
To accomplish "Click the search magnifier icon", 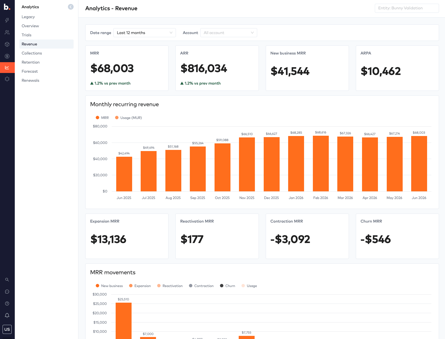I will (x=7, y=280).
